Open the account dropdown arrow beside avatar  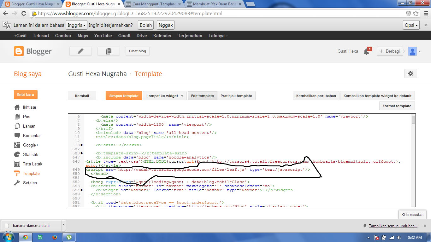pos(420,51)
